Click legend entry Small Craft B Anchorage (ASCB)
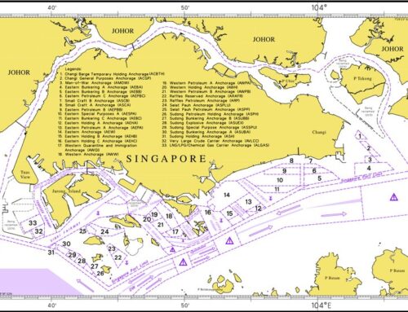Screen dimensions: 408x312 point(95,100)
